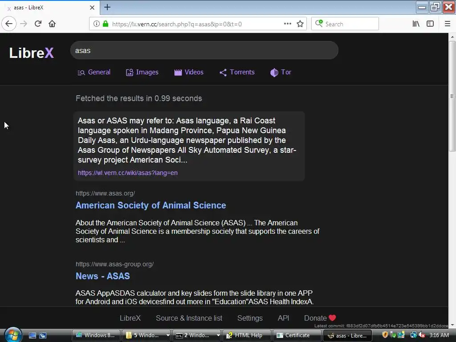Viewport: 456px width, 342px height.
Task: Click the https://www.asas.org/ URL text
Action: (x=105, y=193)
